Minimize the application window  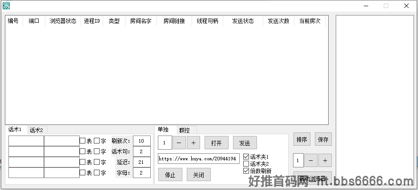tap(366, 6)
